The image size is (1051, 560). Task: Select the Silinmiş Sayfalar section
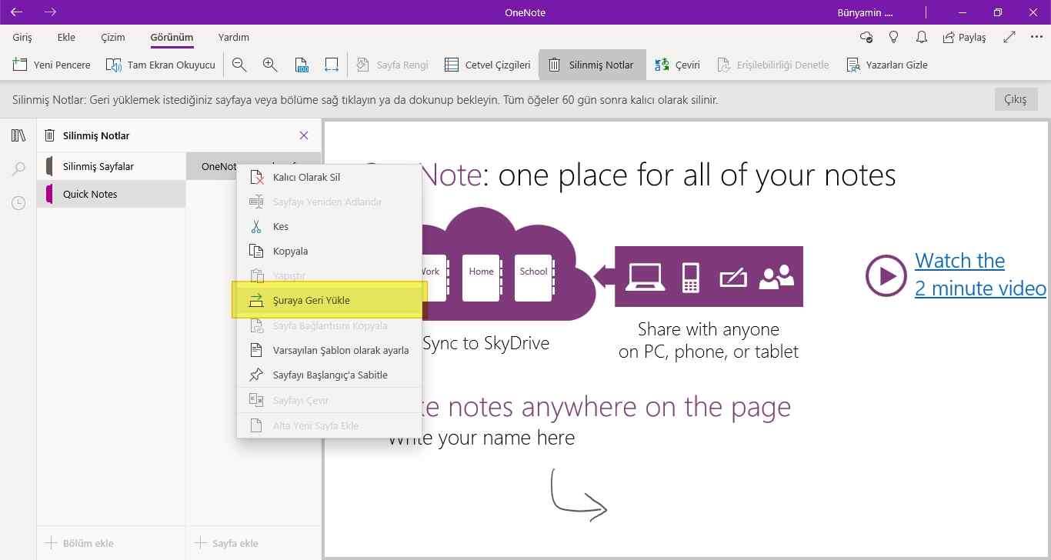tap(111, 166)
